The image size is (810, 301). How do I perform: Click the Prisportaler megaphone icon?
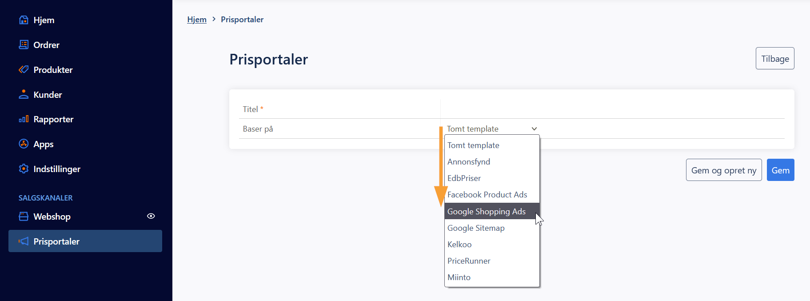24,241
